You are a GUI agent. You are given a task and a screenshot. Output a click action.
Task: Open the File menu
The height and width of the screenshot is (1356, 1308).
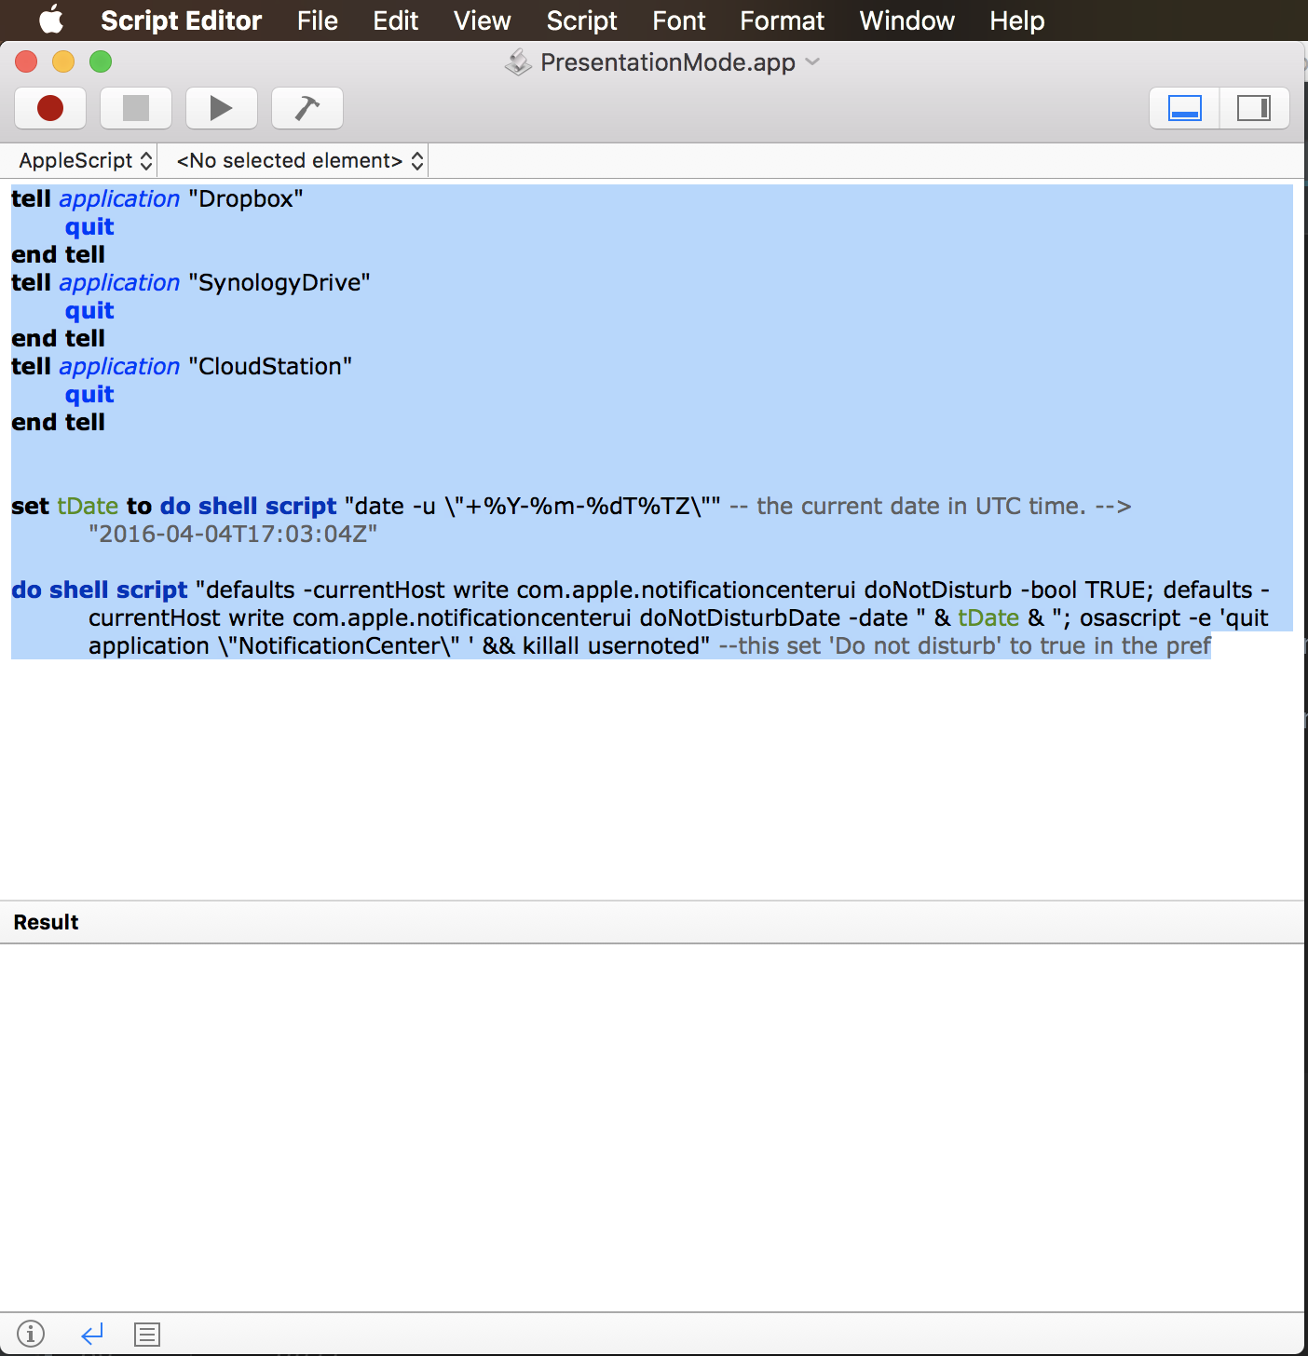point(318,20)
